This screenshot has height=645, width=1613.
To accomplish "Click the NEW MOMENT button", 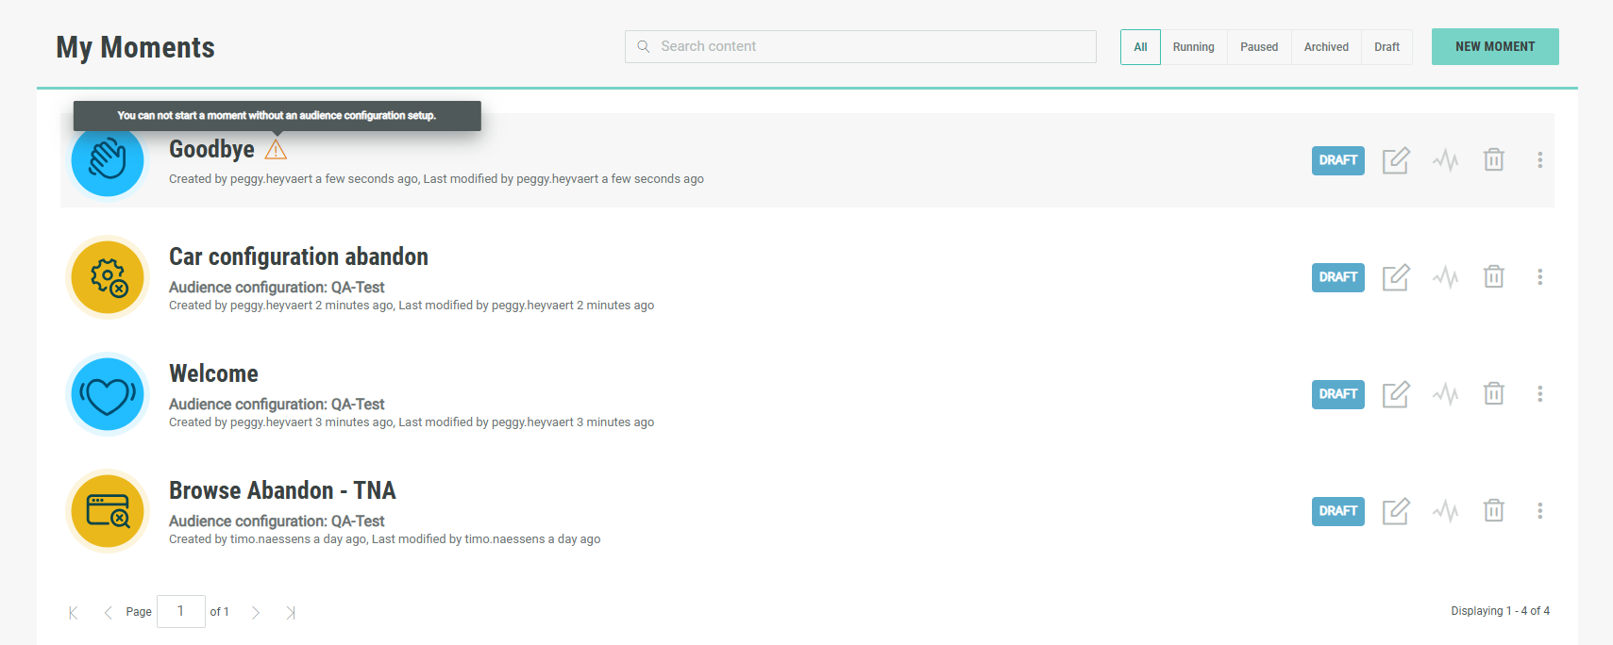I will (1494, 47).
